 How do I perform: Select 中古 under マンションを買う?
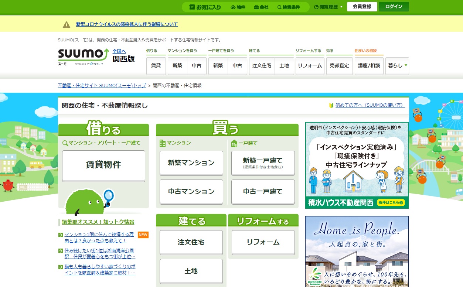tap(197, 66)
